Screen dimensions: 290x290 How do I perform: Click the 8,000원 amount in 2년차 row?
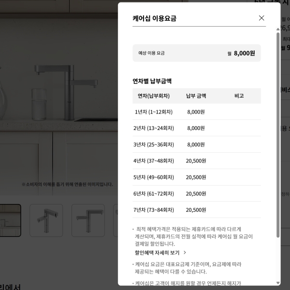click(196, 128)
